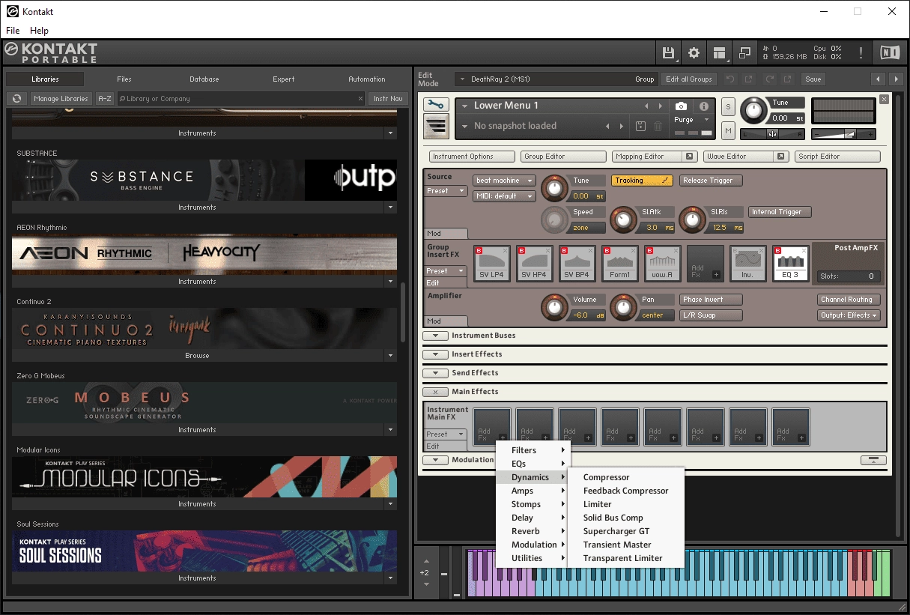Mute the instrument with the M button

(728, 131)
